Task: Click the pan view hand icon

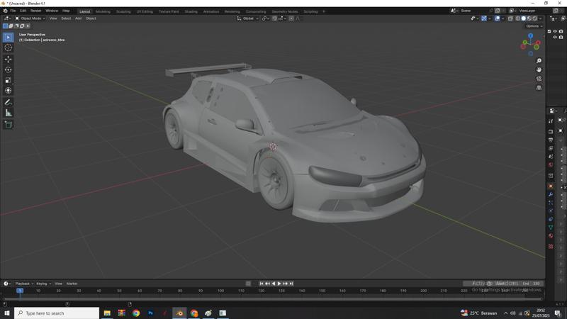Action: point(539,69)
